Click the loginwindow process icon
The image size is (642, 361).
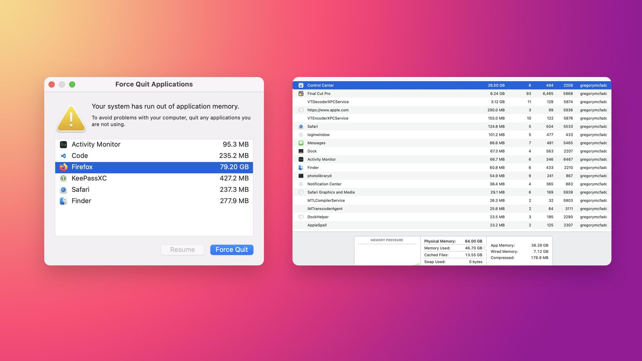301,135
